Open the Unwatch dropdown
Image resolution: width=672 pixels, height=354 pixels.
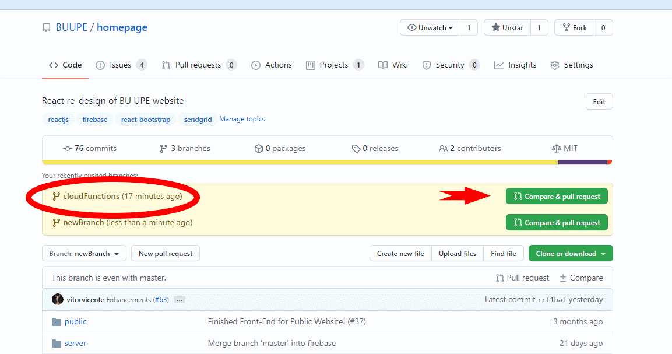coord(430,27)
